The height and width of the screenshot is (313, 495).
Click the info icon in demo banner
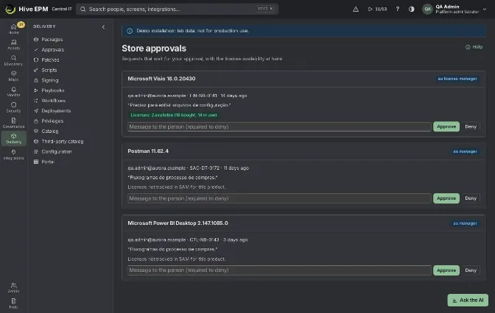[x=130, y=31]
